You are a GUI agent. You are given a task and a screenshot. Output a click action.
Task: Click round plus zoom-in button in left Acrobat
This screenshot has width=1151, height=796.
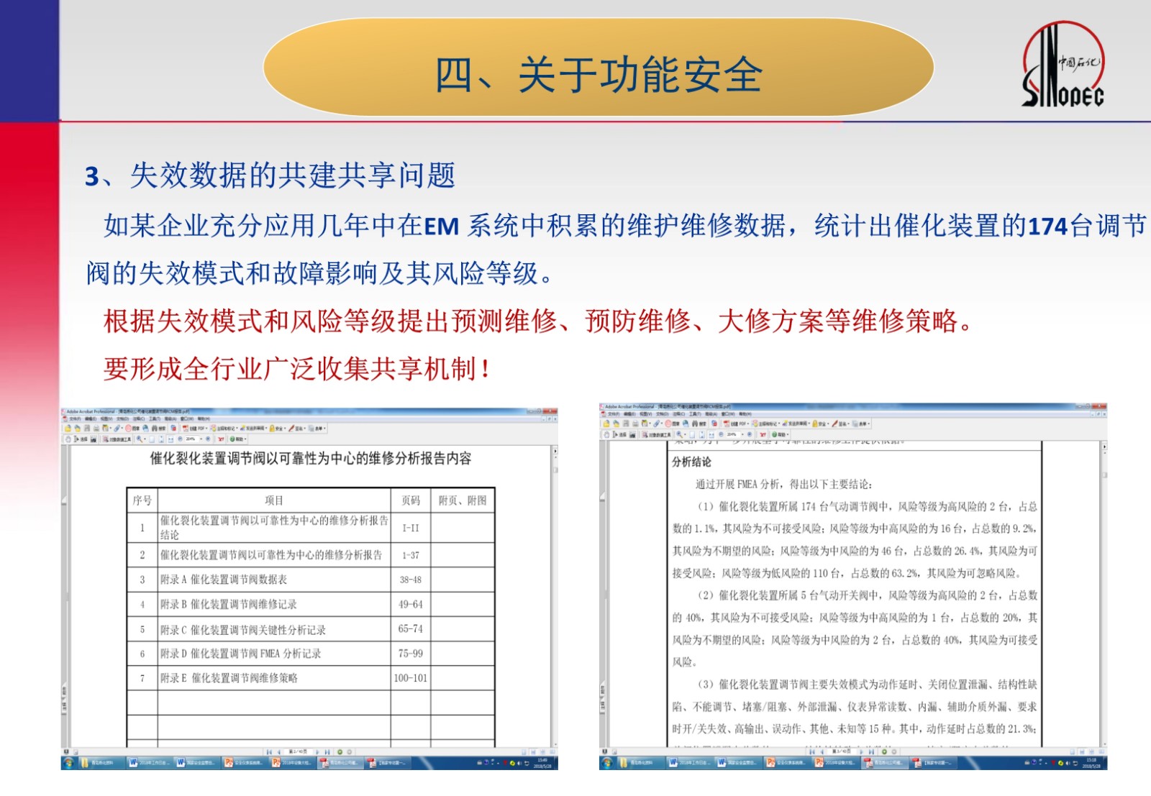point(208,439)
